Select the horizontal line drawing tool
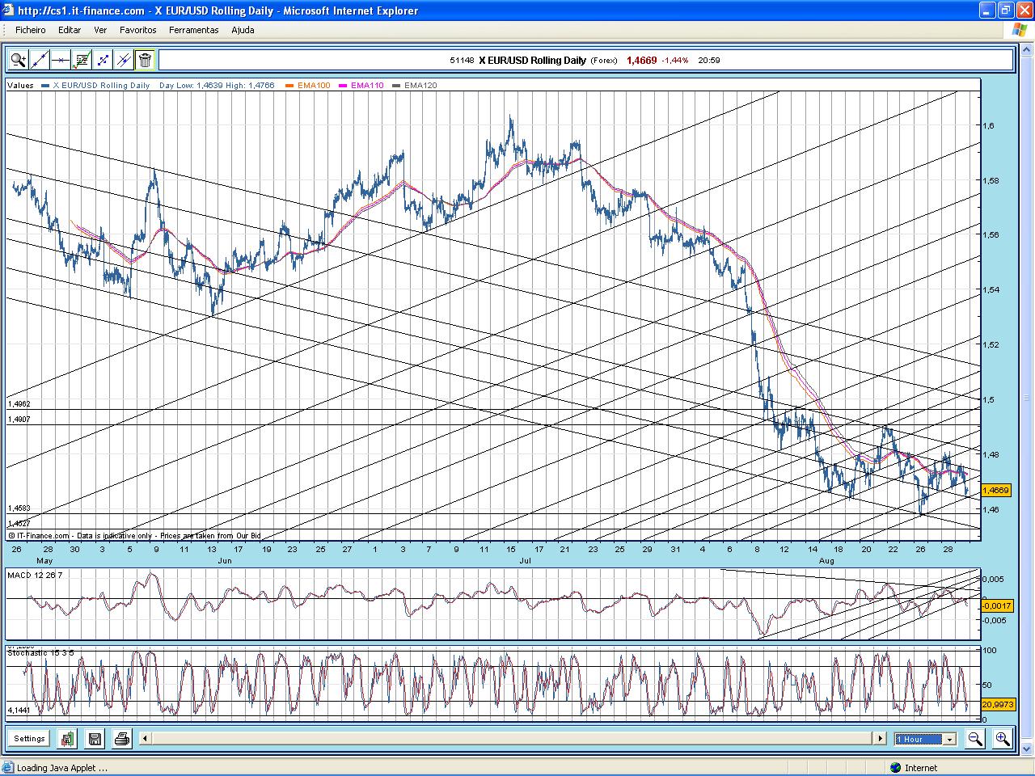 click(x=60, y=60)
